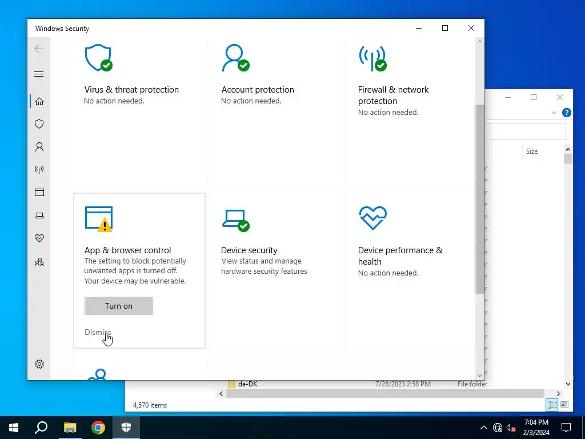585x439 pixels.
Task: Switch File Explorer to large icons view
Action: coord(564,405)
